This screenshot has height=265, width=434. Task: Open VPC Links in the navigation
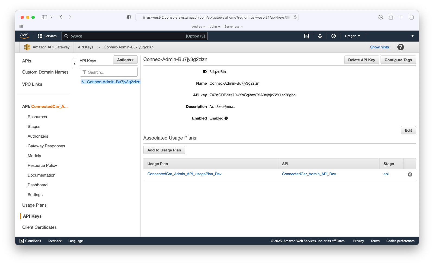tap(32, 84)
